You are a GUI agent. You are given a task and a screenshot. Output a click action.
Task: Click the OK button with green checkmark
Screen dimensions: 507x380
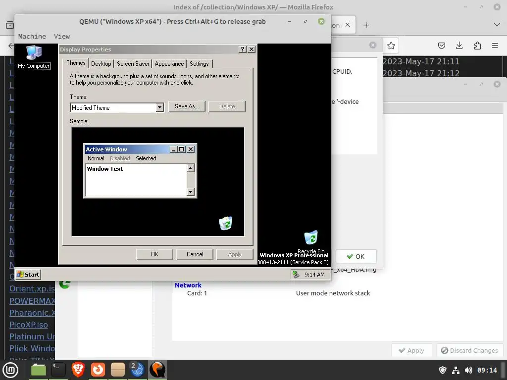point(356,257)
